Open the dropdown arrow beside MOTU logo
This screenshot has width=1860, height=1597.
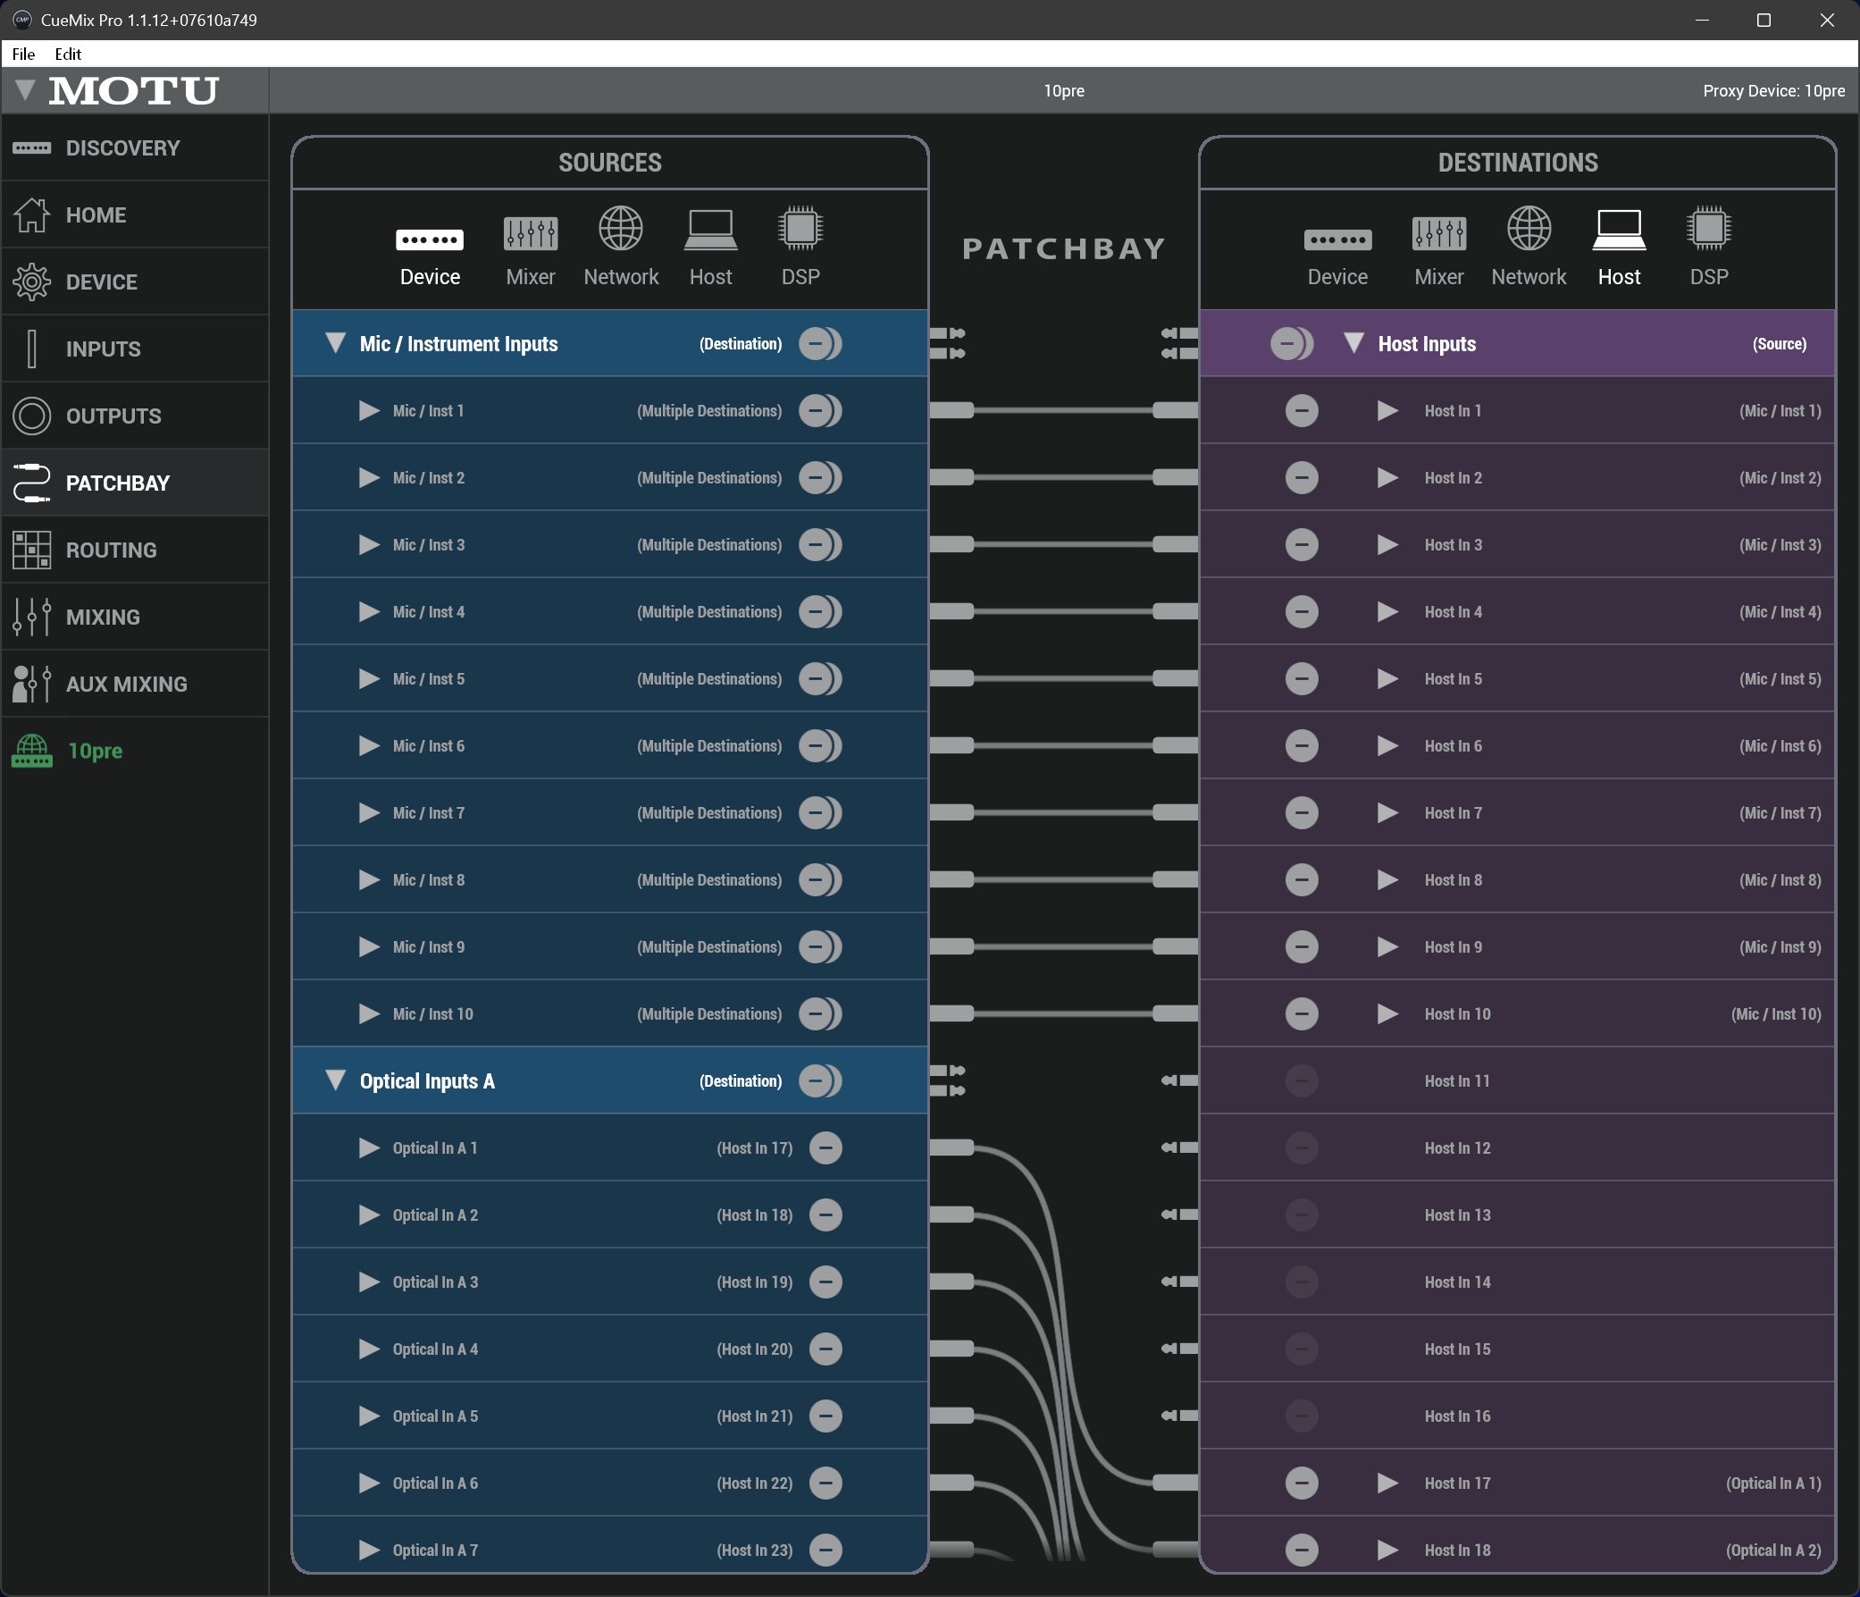(25, 90)
